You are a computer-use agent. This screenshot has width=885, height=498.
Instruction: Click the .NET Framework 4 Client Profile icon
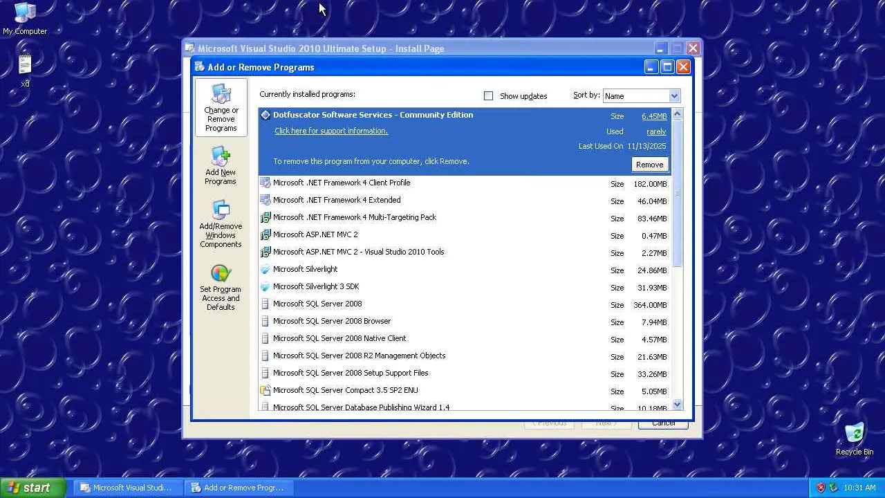pyautogui.click(x=265, y=183)
